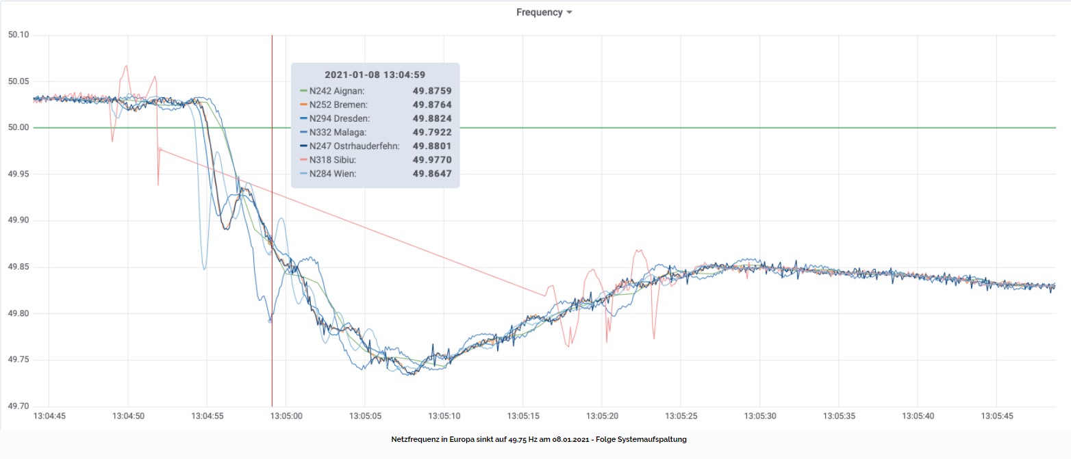Click the N332 Malaga series color dash
The image size is (1071, 459).
click(304, 132)
